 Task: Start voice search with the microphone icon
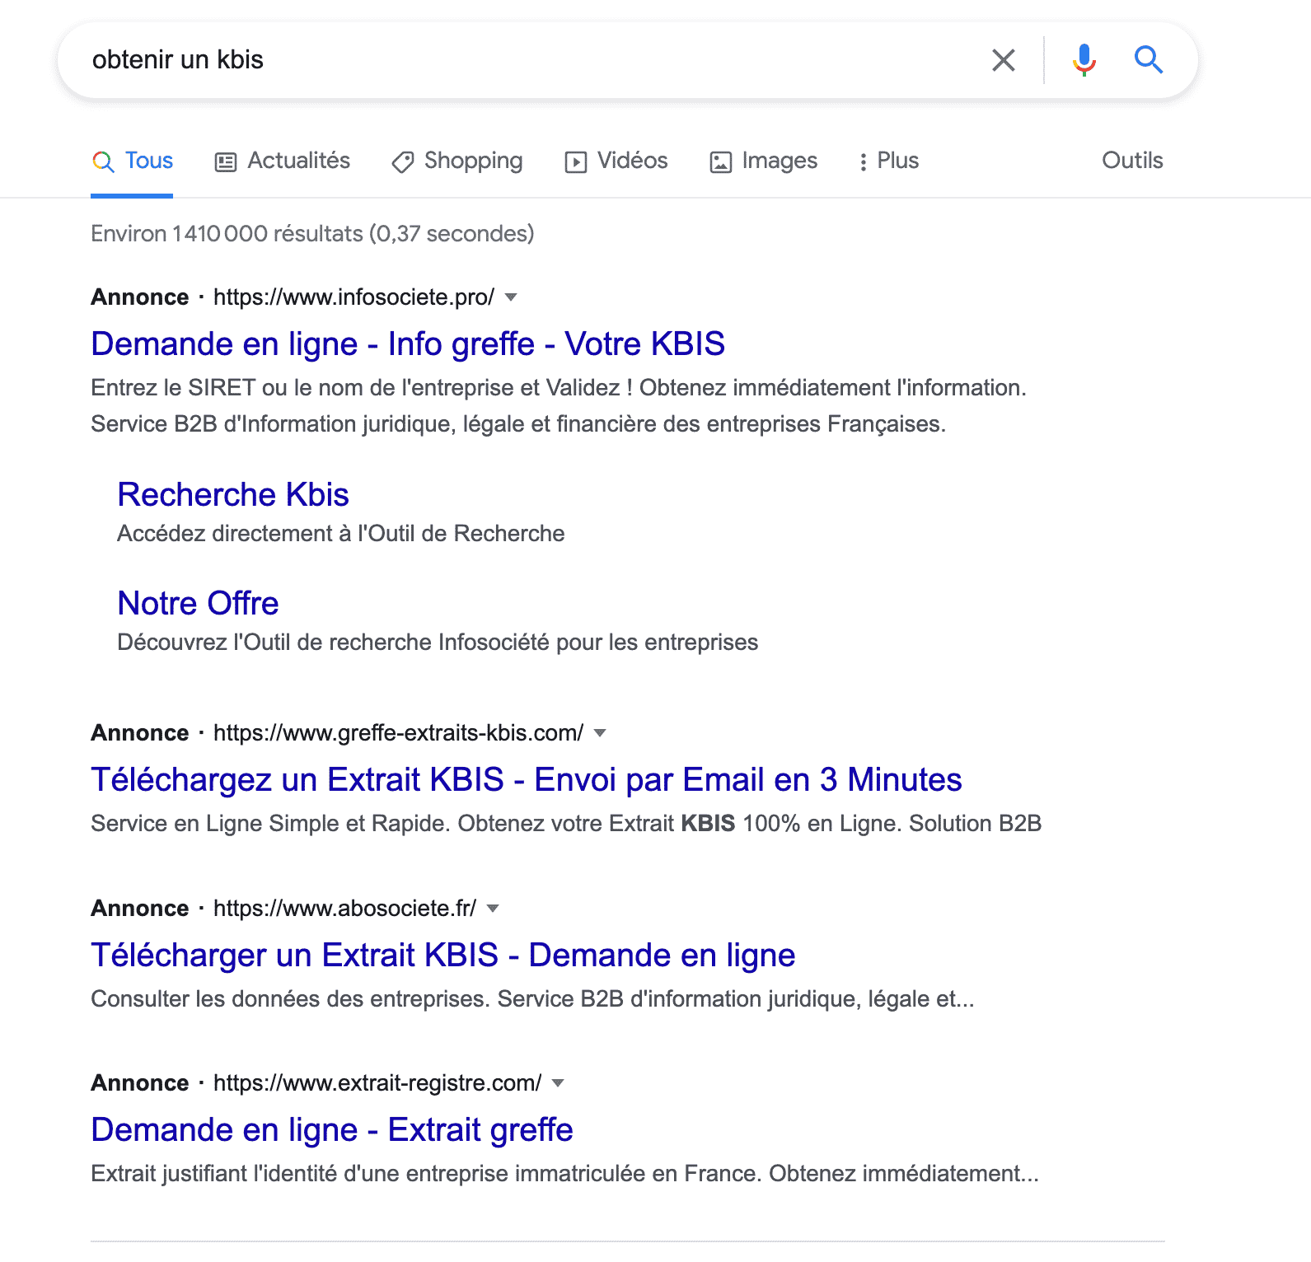[x=1084, y=60]
